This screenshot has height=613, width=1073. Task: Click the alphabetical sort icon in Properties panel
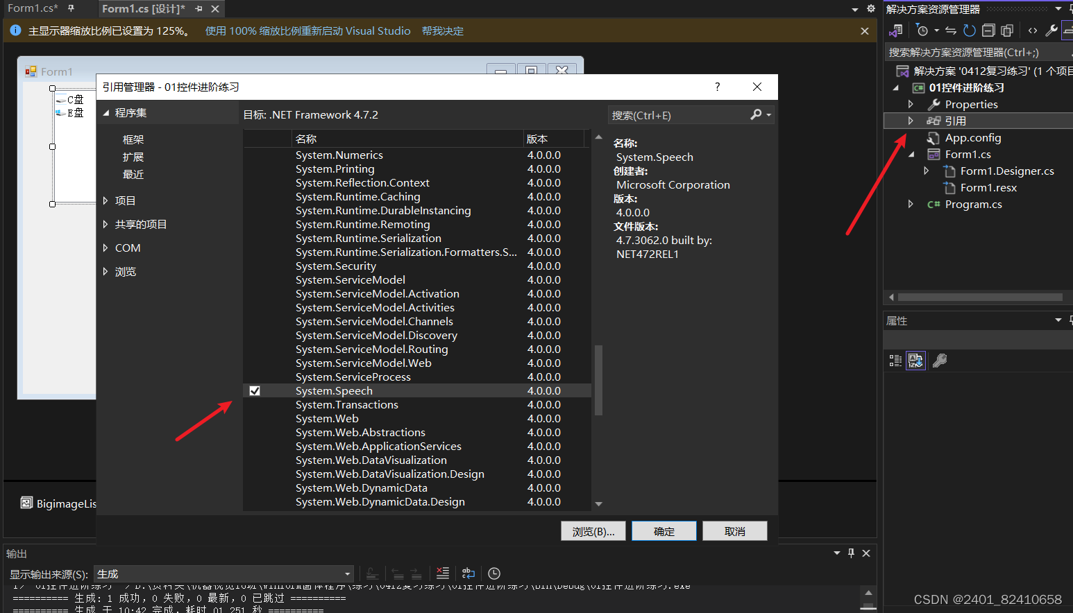(x=916, y=361)
